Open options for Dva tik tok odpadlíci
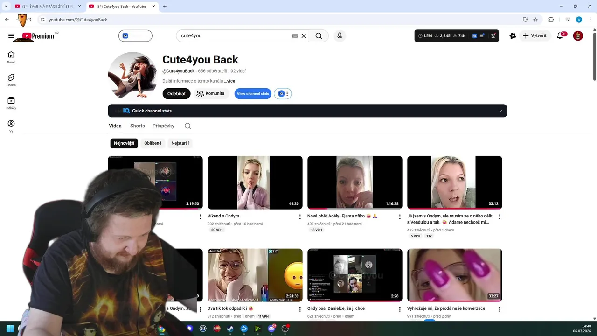This screenshot has height=336, width=597. [x=300, y=309]
